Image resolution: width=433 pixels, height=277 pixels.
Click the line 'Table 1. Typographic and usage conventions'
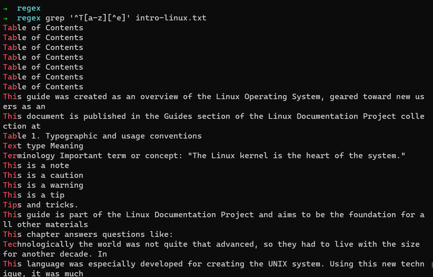pos(102,136)
